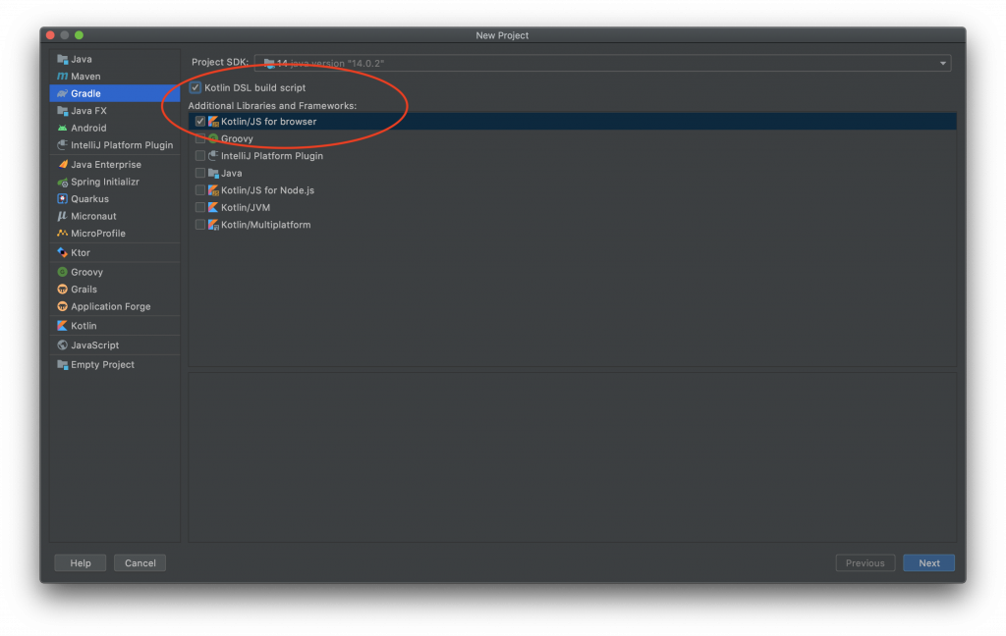Check Kotlin/JS for Node.js checkbox
Screen dimensions: 1006x636
[x=200, y=190]
